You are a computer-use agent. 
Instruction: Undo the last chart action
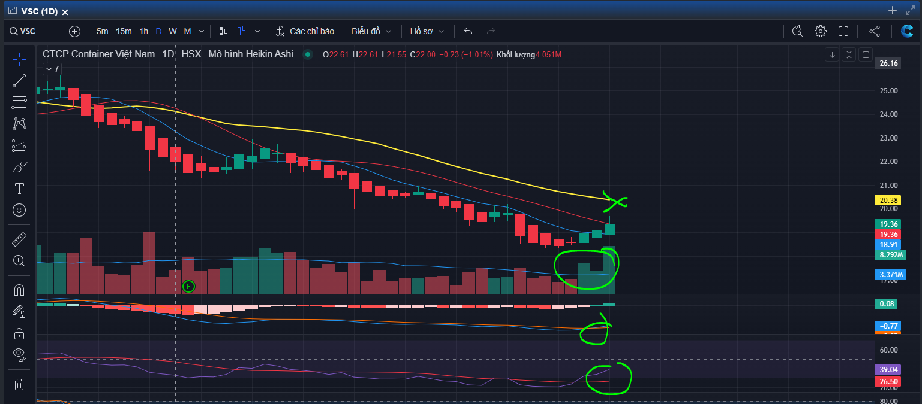(x=468, y=31)
